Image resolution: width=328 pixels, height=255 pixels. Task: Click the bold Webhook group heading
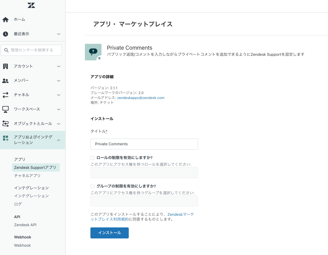pos(23,237)
